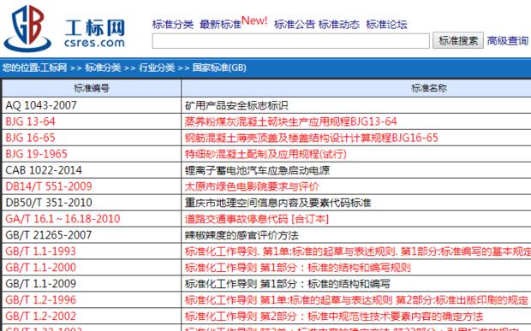Open 太原市绿色电影院要求与评价 title link
Image resolution: width=531 pixels, height=331 pixels.
[x=252, y=186]
